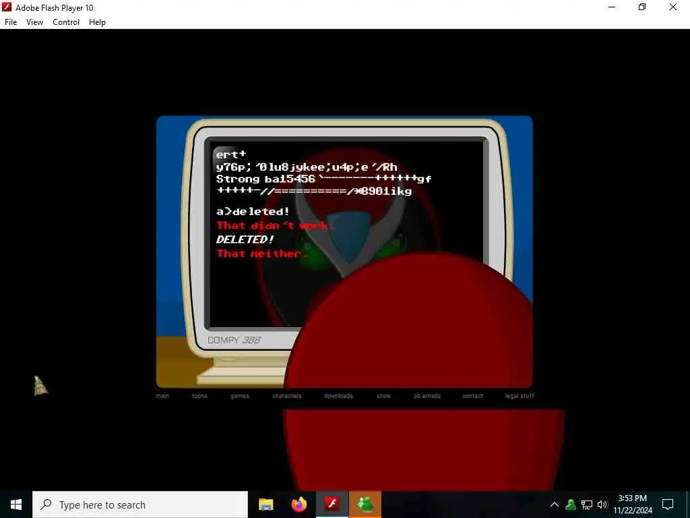Image resolution: width=690 pixels, height=518 pixels.
Task: Select the Flash Player taskbar icon
Action: 332,505
